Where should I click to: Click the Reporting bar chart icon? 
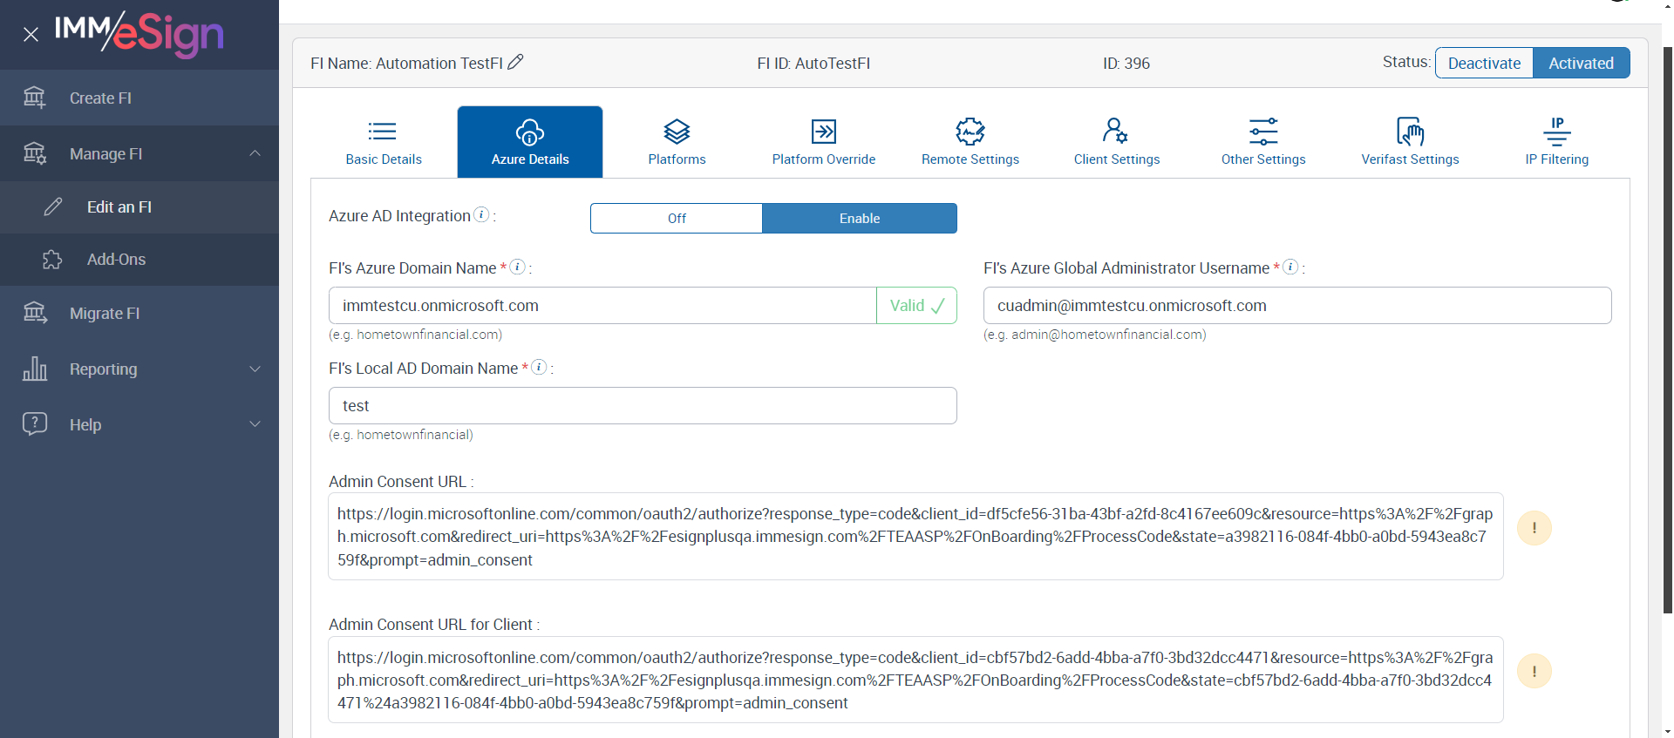[35, 369]
